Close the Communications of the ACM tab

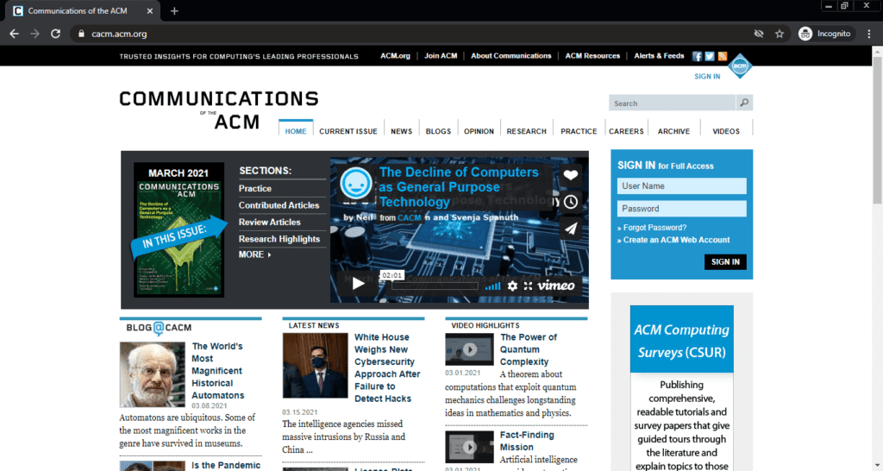click(x=150, y=10)
